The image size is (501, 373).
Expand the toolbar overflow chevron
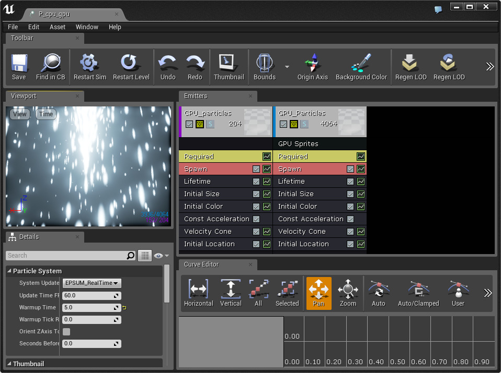[x=490, y=66]
